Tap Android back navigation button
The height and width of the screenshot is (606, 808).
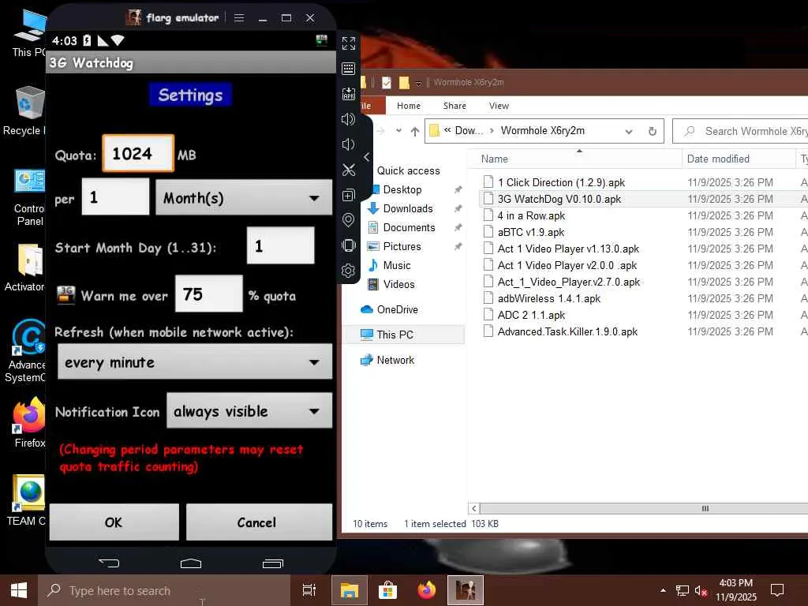click(109, 563)
